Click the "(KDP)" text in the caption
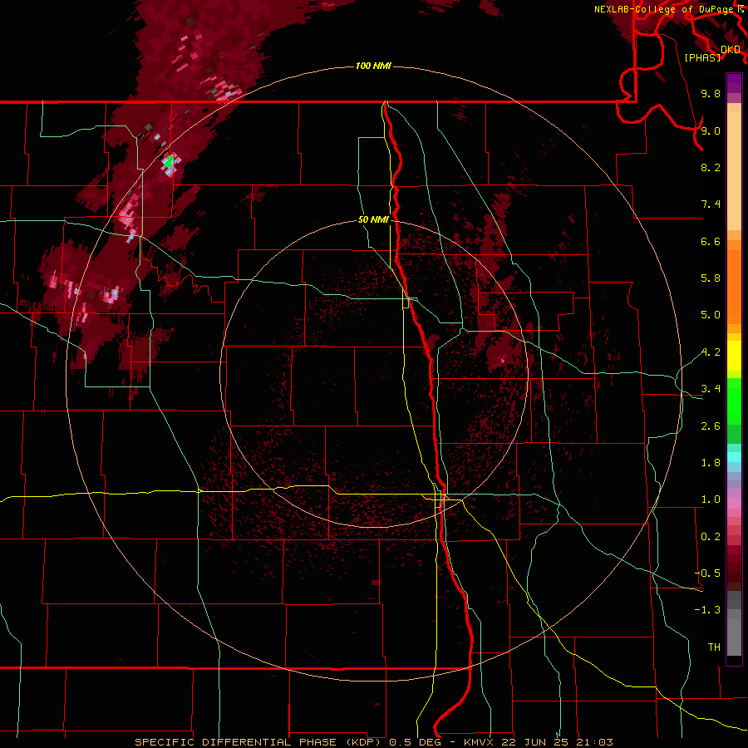748x748 pixels. (x=363, y=742)
